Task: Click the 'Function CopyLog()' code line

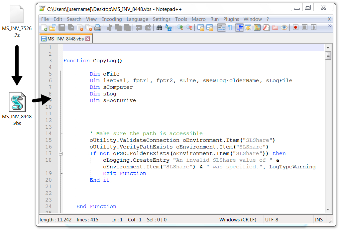Action: click(x=93, y=61)
